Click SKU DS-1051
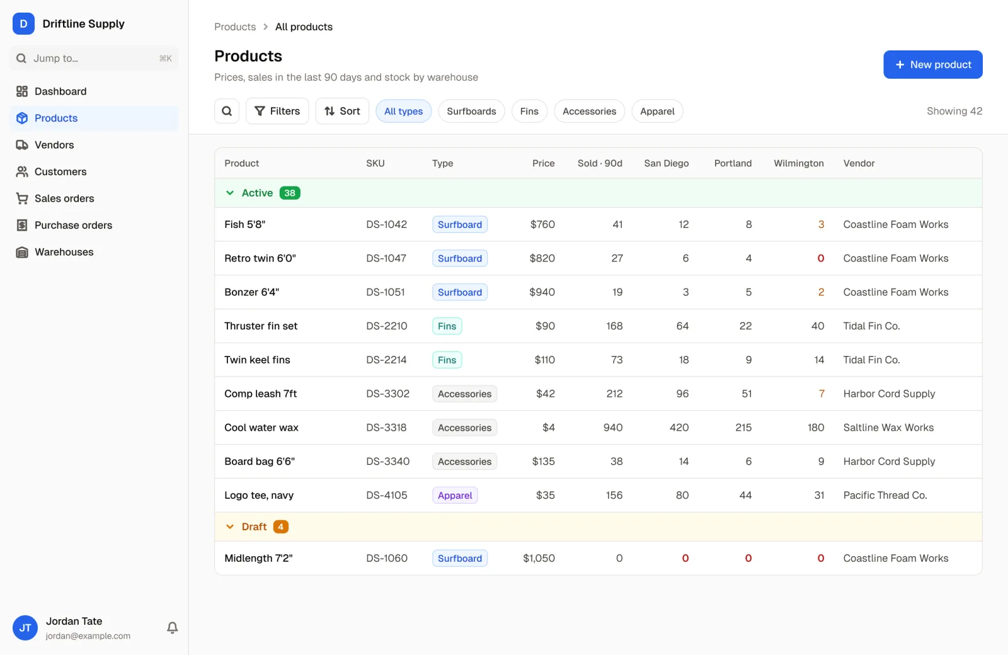 [x=386, y=292]
